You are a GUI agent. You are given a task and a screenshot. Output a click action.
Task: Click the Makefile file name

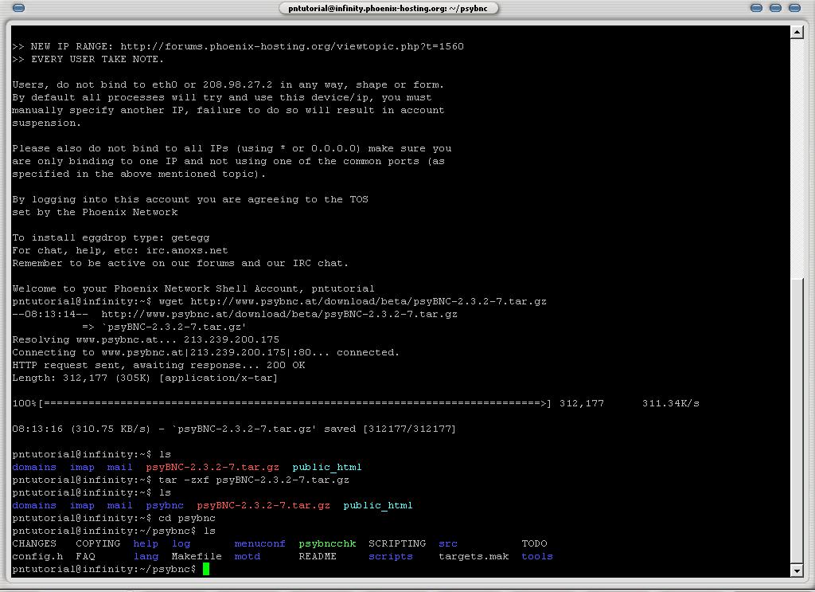point(197,557)
